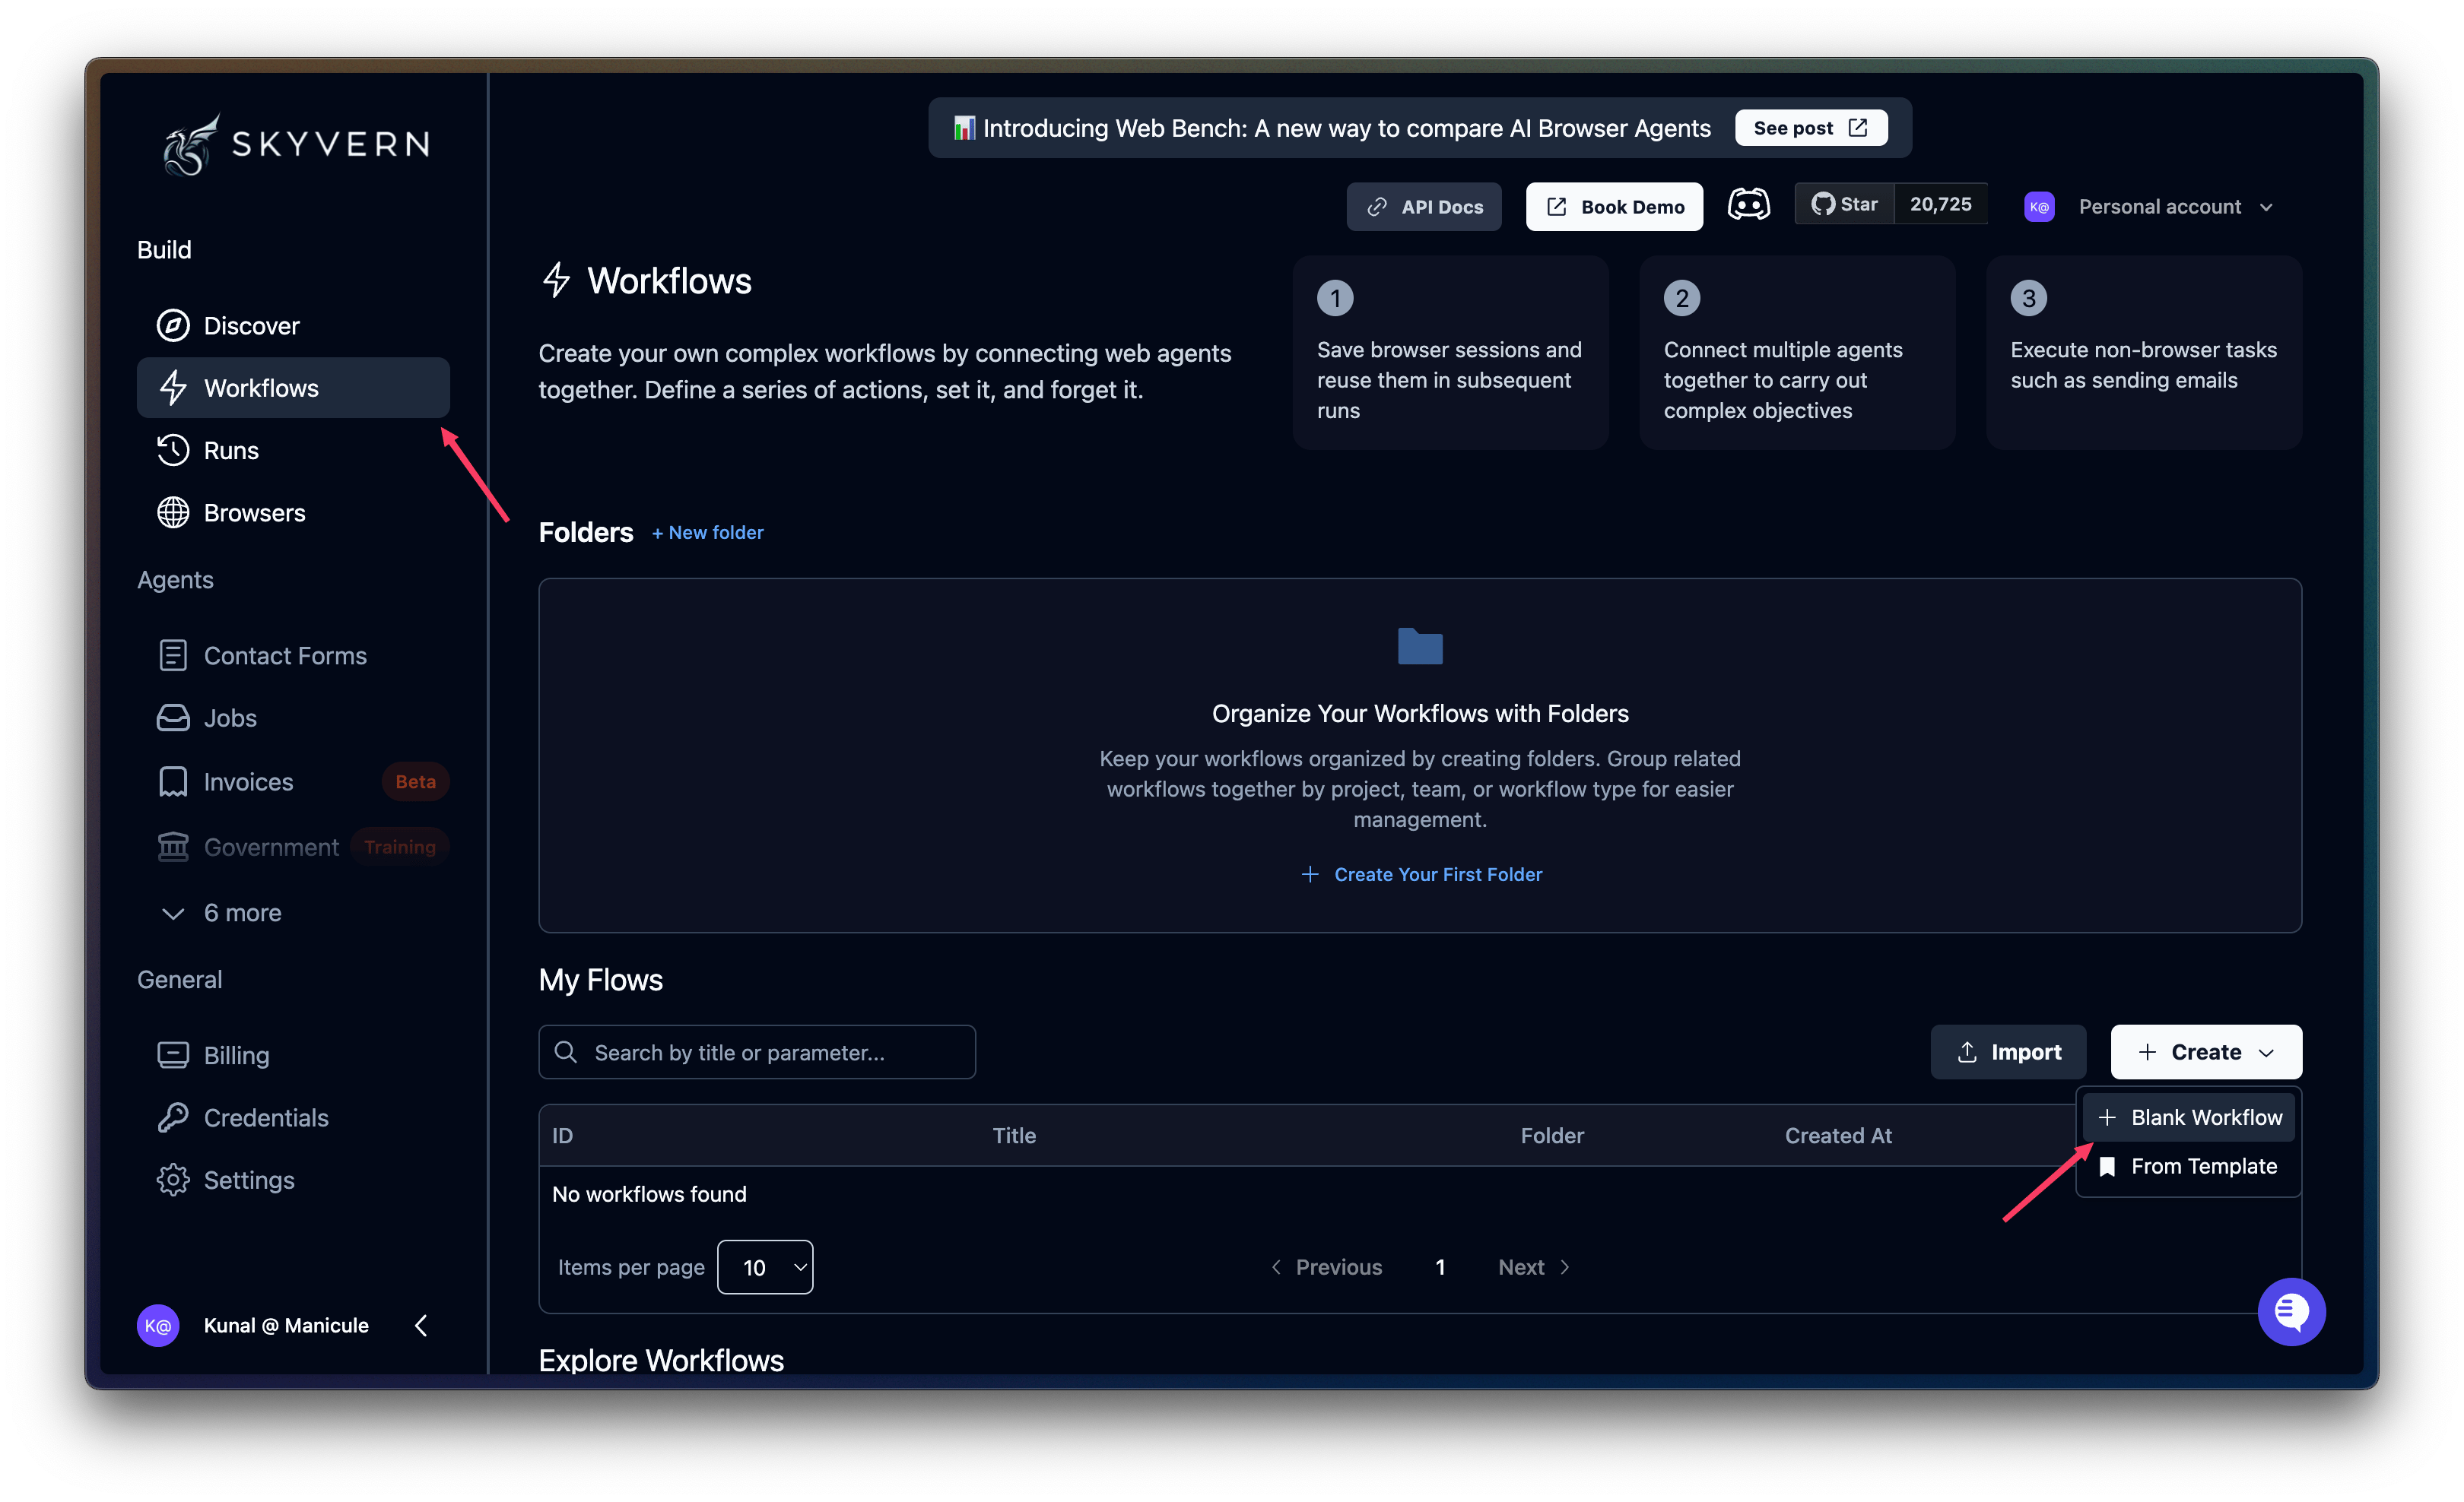Click the 20,725 star count
The height and width of the screenshot is (1502, 2464).
point(1940,205)
